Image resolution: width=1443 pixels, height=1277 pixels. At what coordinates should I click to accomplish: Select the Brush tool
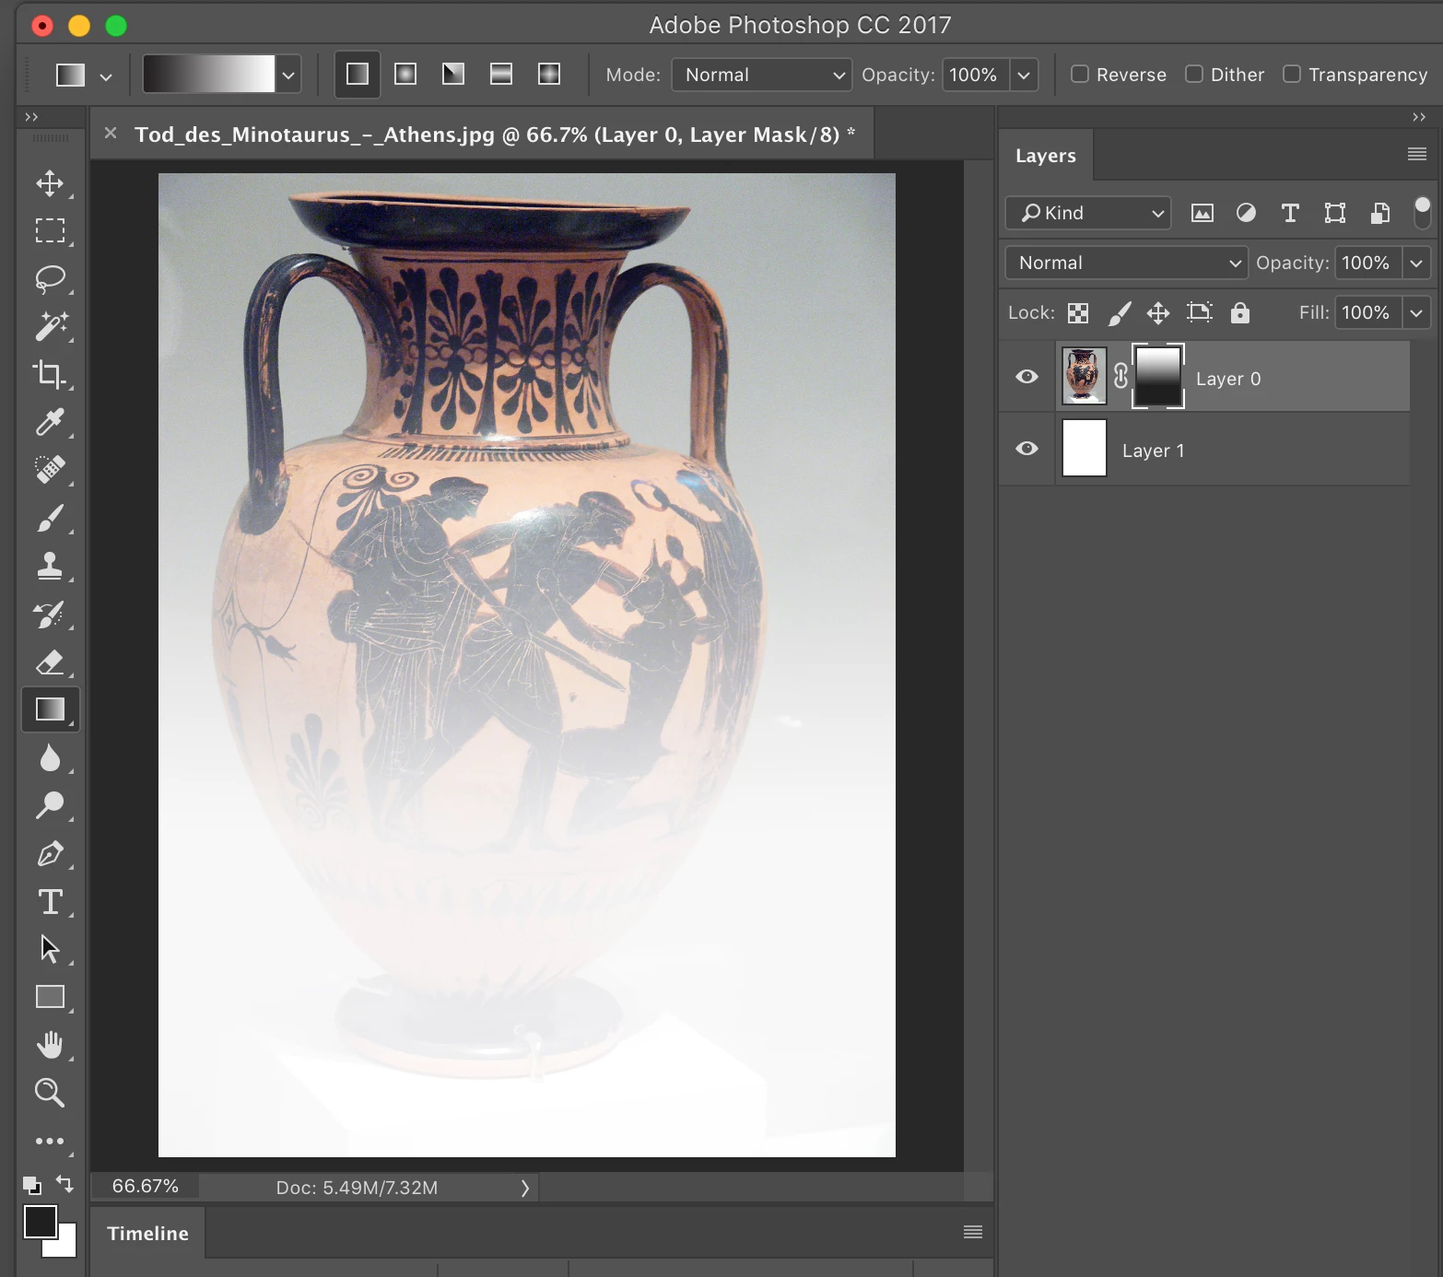tap(50, 518)
